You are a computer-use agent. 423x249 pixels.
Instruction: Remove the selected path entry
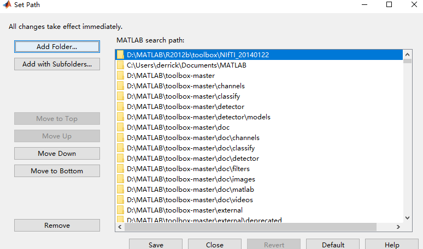57,226
